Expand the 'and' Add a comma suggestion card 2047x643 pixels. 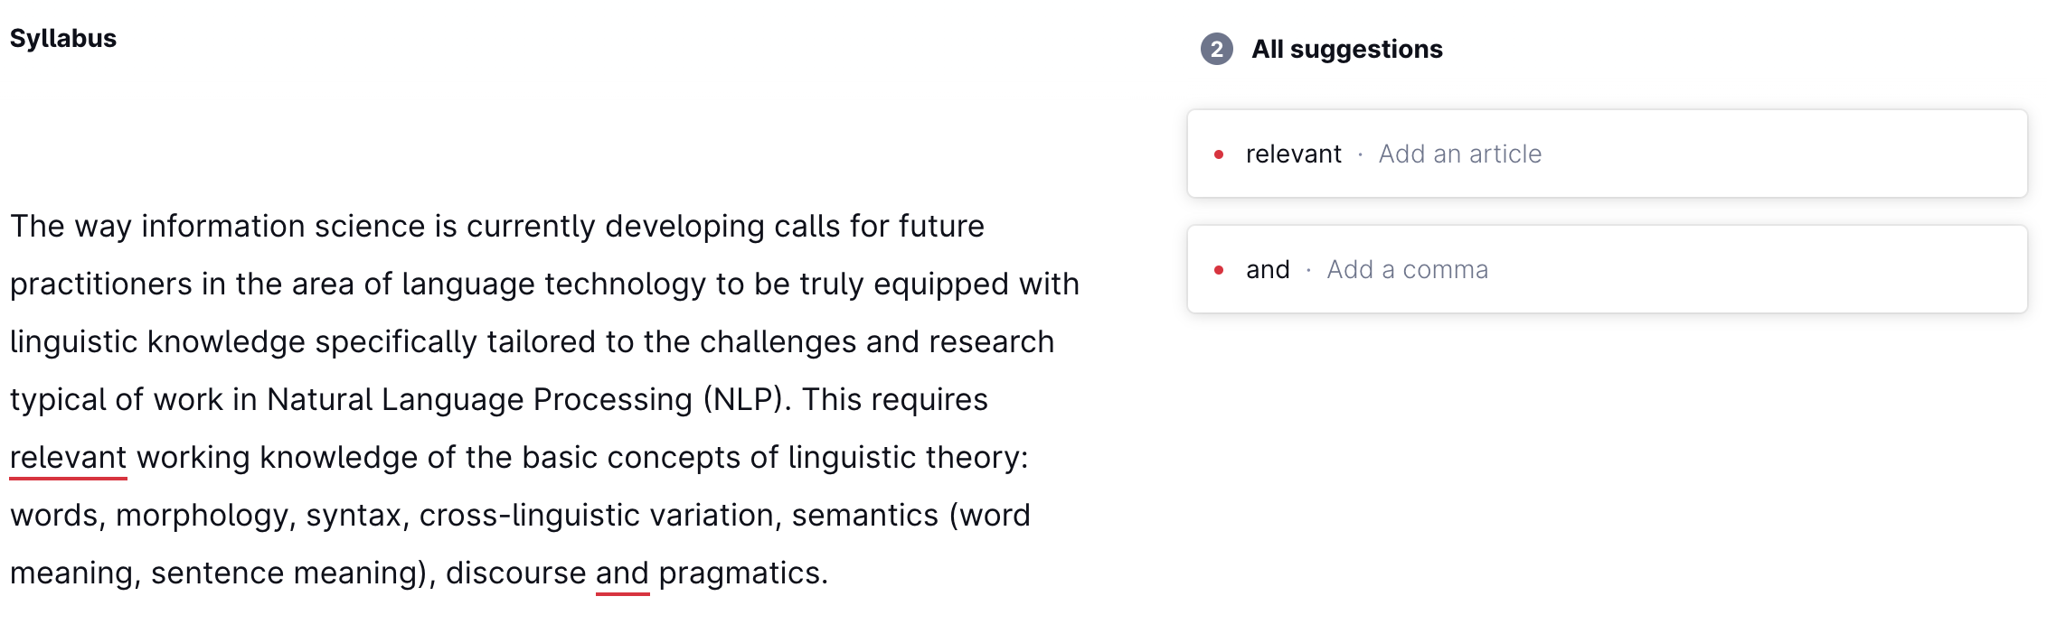[x=1607, y=269]
